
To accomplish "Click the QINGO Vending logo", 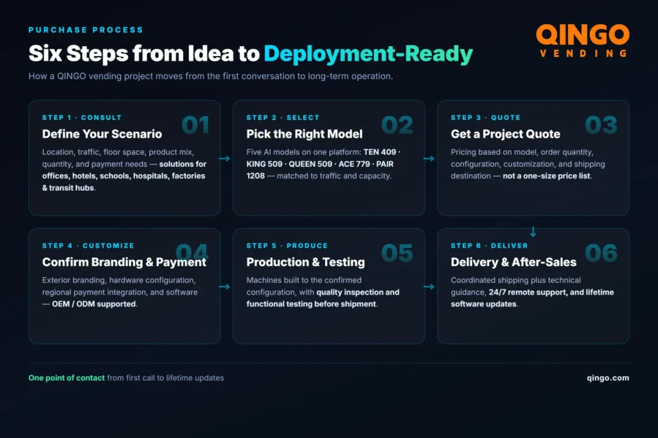I will coord(583,40).
